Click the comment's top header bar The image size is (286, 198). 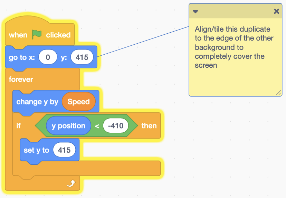pos(235,11)
